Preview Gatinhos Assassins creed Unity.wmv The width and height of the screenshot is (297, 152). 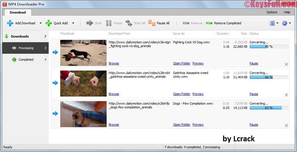[198, 94]
